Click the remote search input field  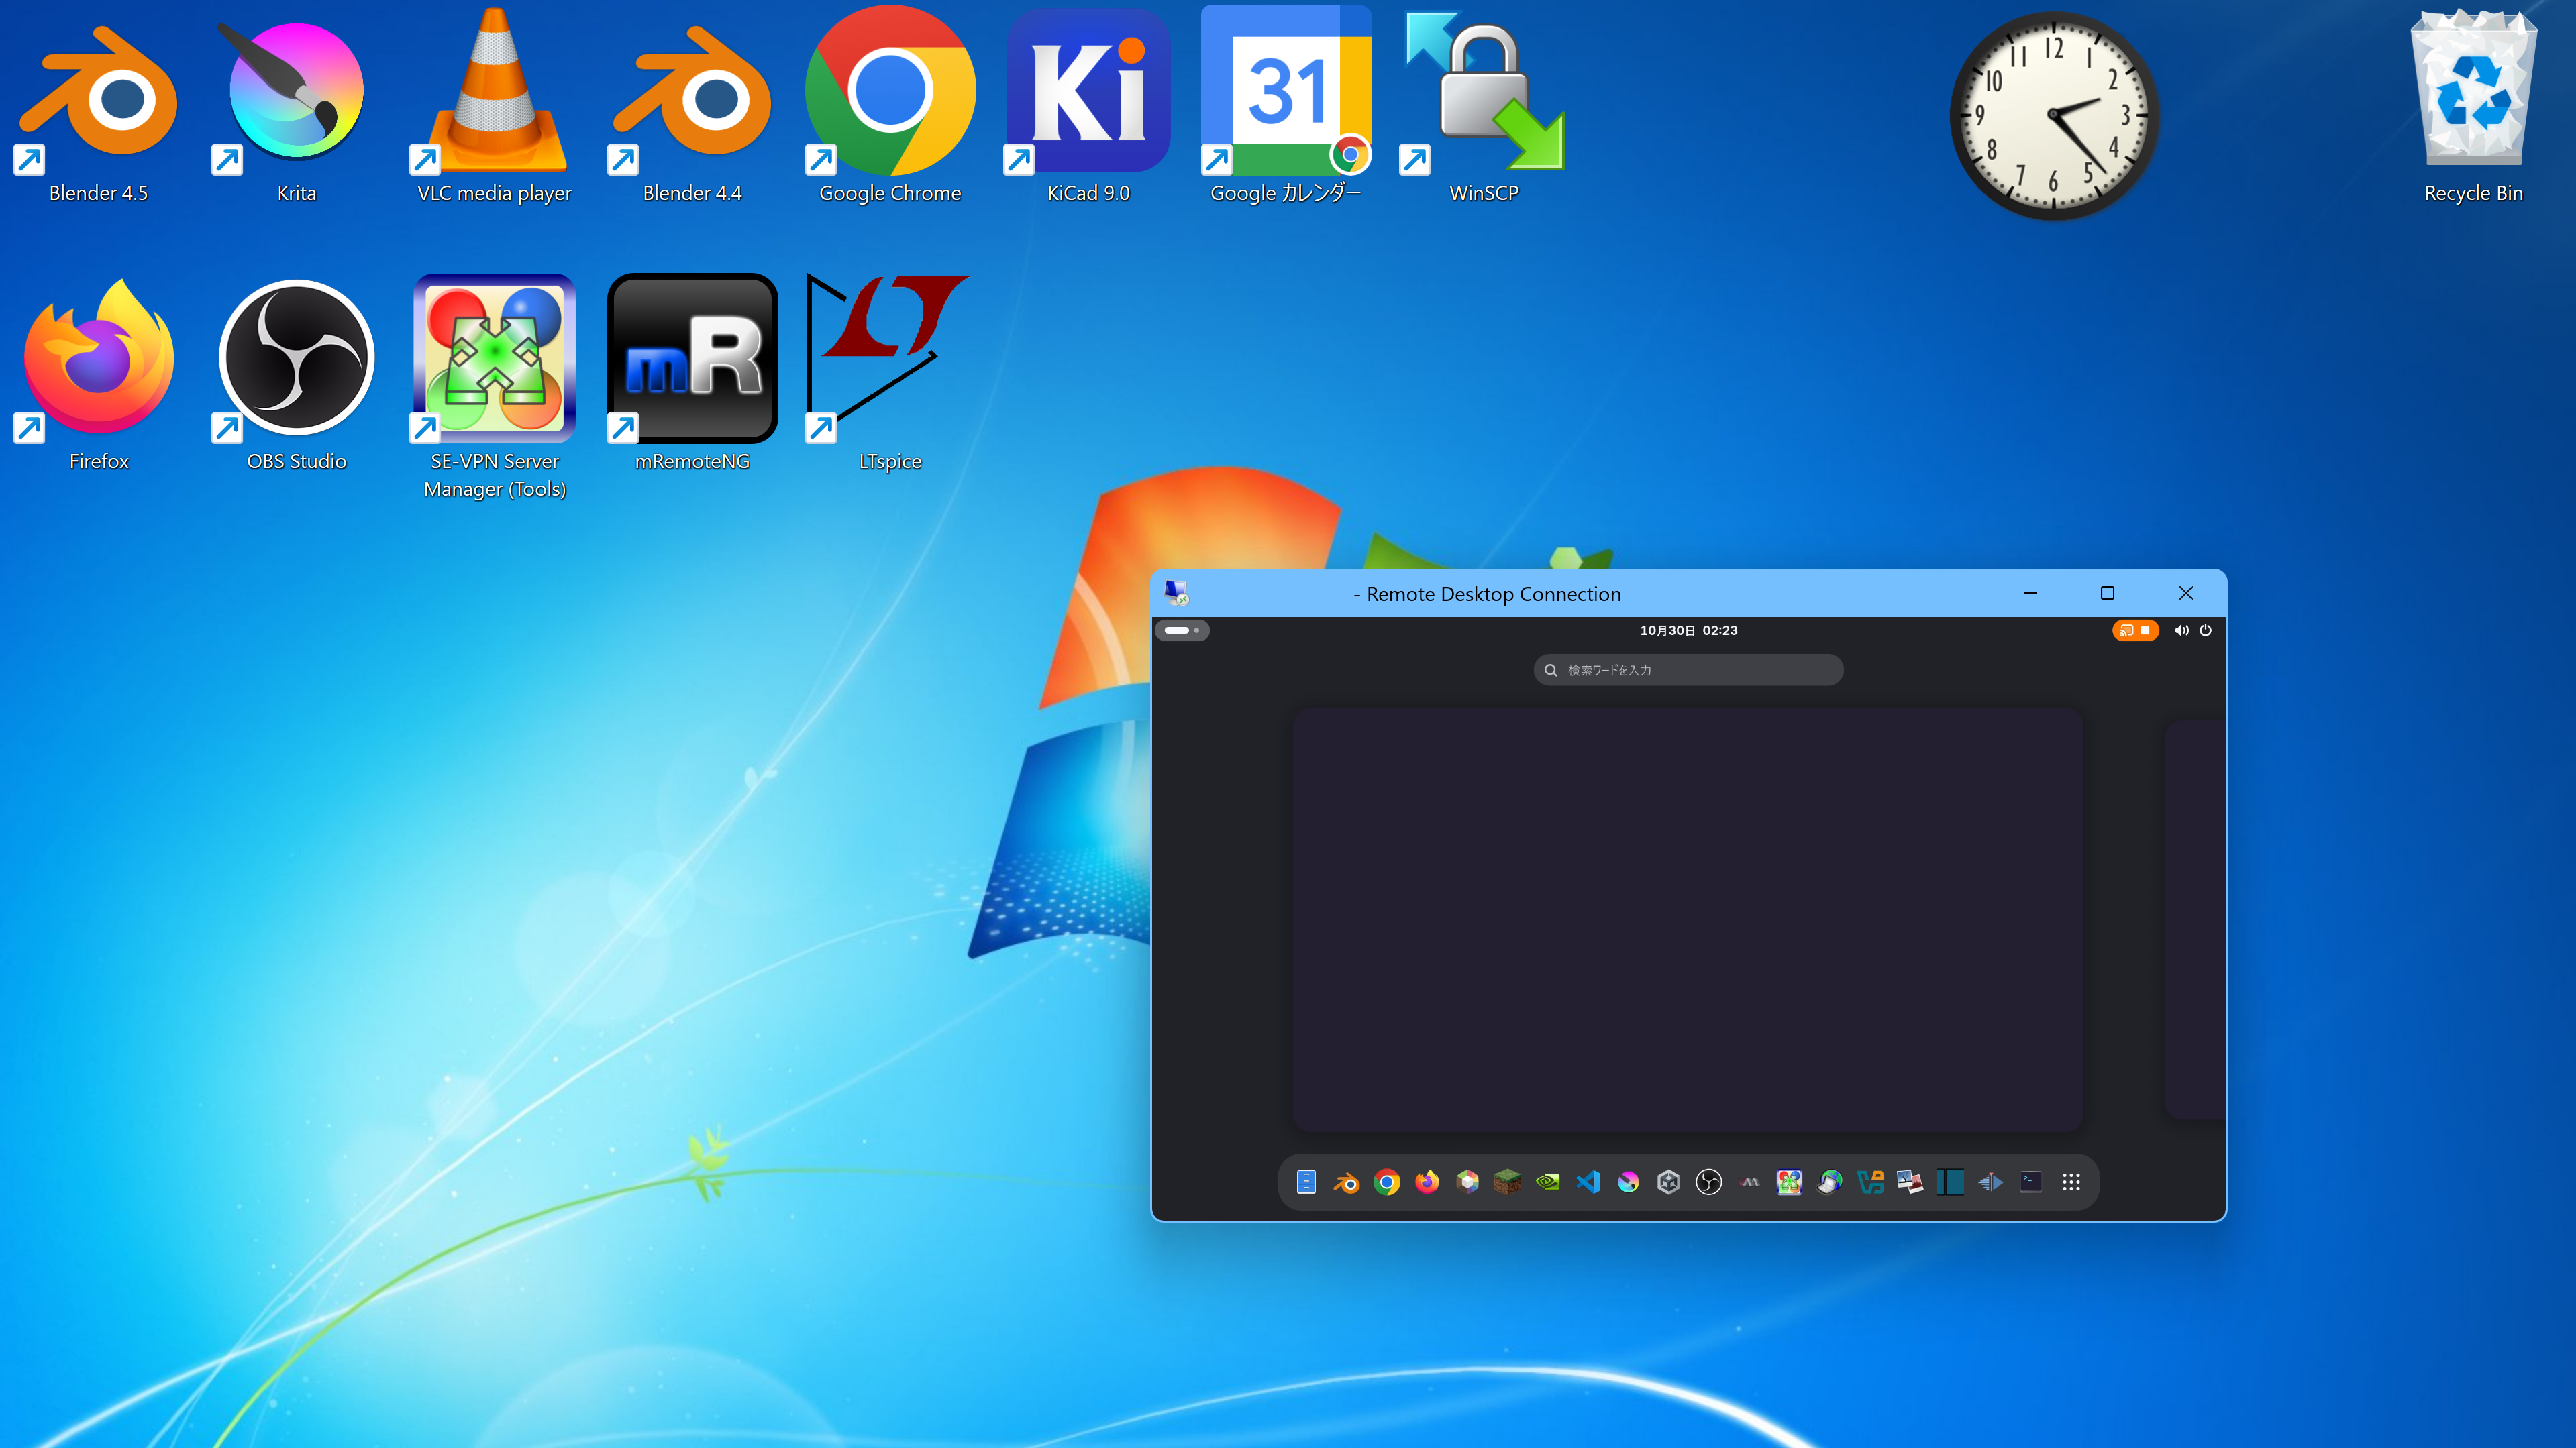(x=1688, y=669)
